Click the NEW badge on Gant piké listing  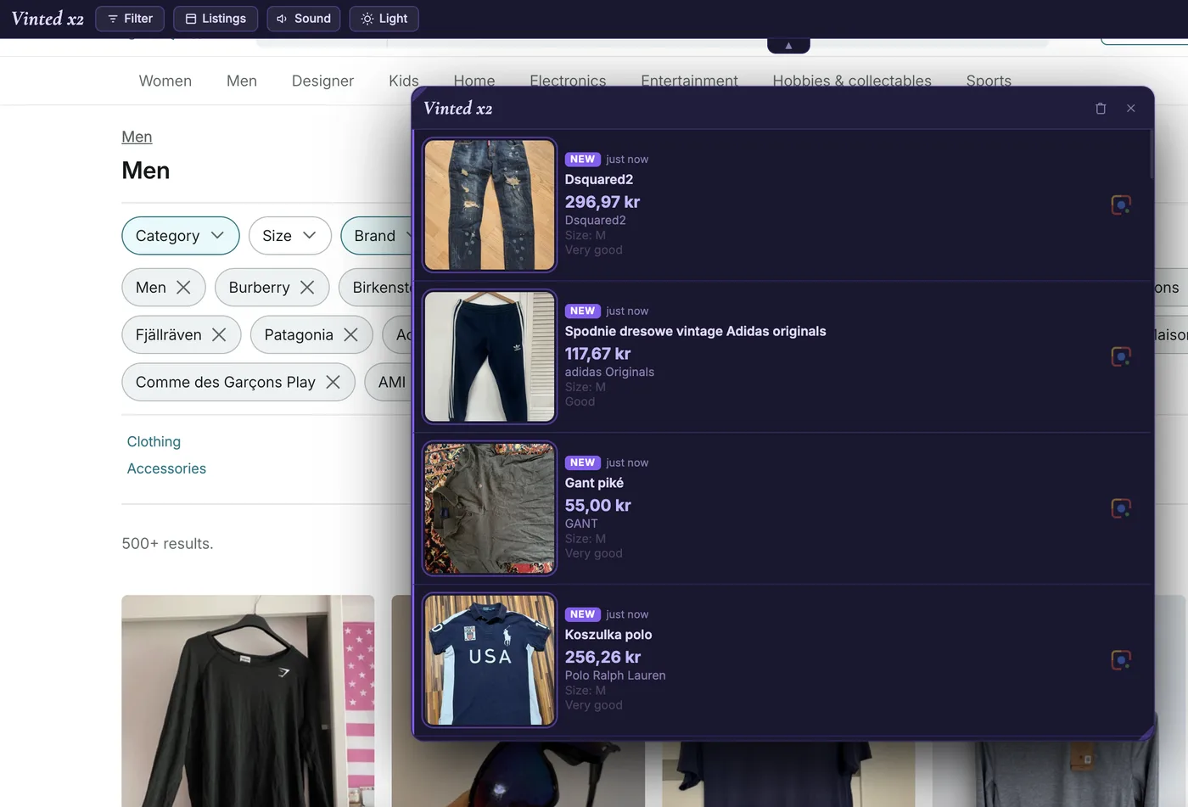coord(583,463)
